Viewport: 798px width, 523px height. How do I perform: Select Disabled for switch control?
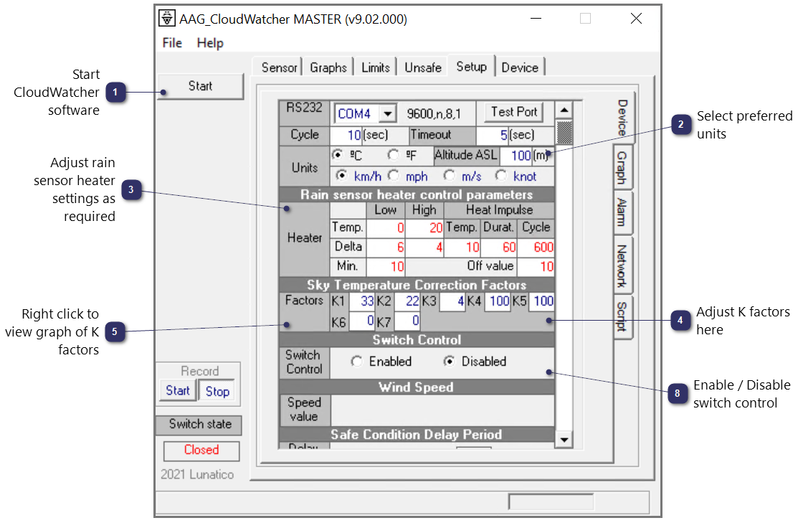pos(450,362)
